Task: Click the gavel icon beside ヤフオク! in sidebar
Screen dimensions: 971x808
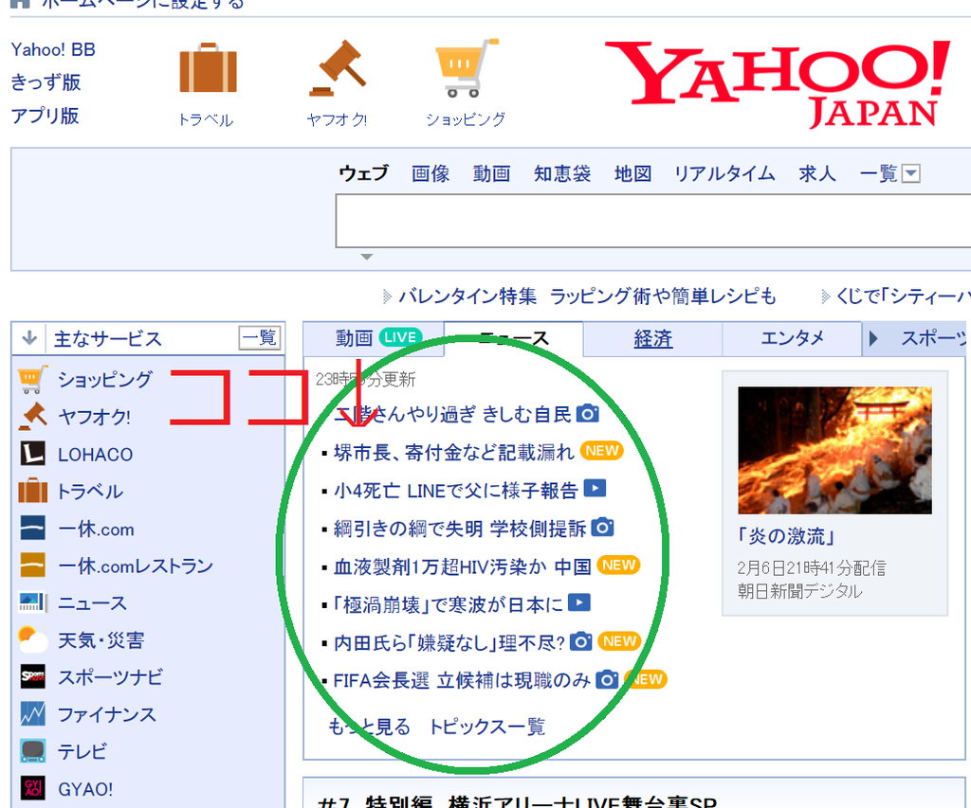Action: [x=33, y=417]
